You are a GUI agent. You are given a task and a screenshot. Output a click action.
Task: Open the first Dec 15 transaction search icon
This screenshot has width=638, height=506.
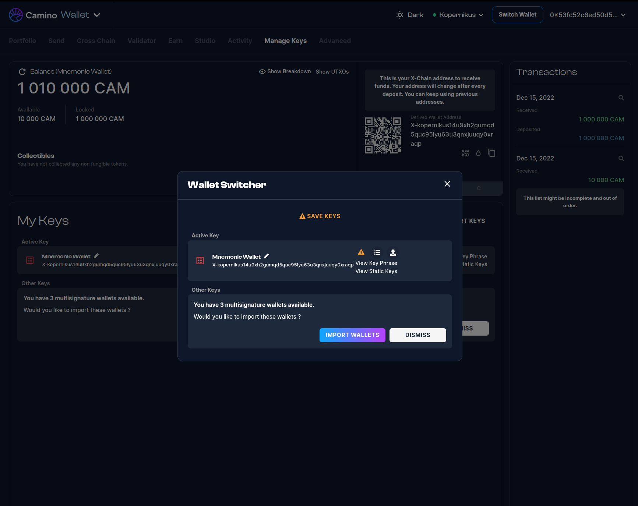pyautogui.click(x=621, y=98)
